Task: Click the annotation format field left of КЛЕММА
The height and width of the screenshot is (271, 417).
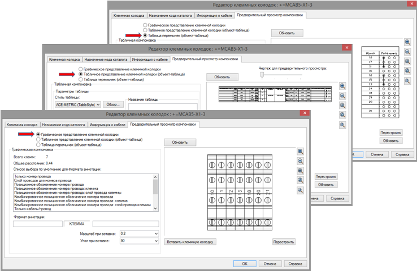Action: click(38, 224)
